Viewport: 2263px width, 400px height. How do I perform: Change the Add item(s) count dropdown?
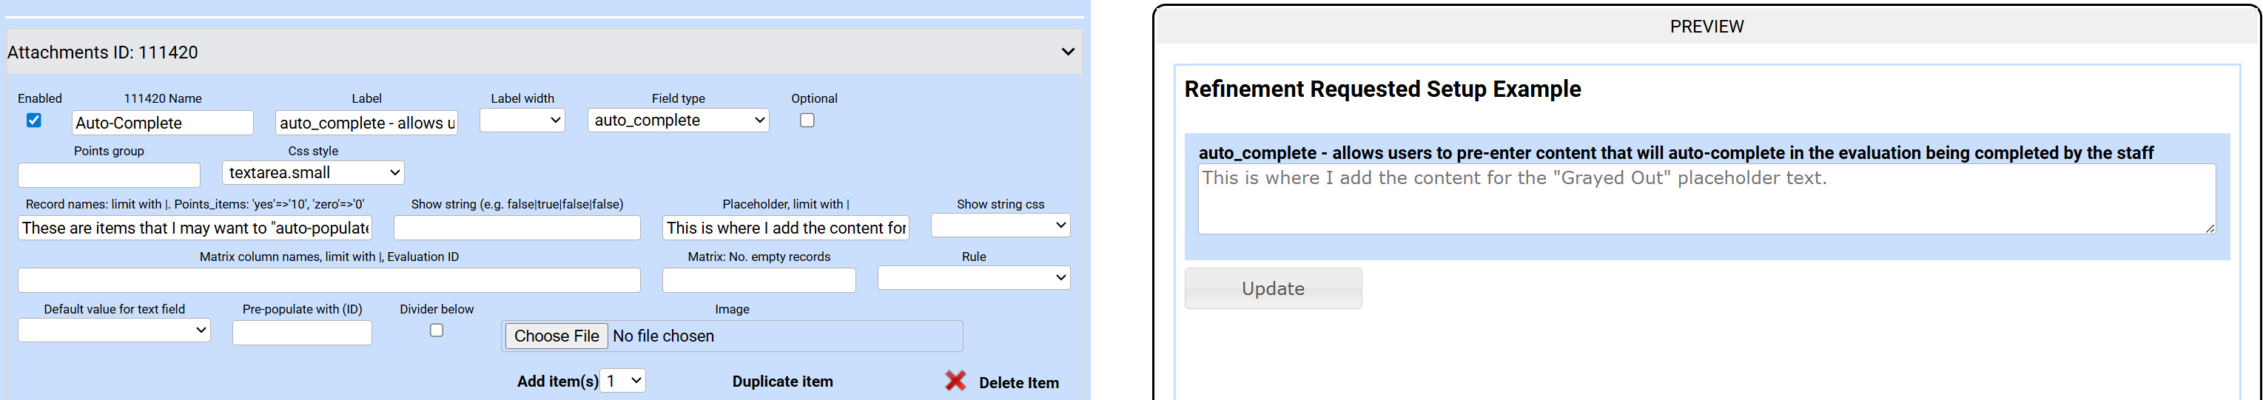pos(623,381)
